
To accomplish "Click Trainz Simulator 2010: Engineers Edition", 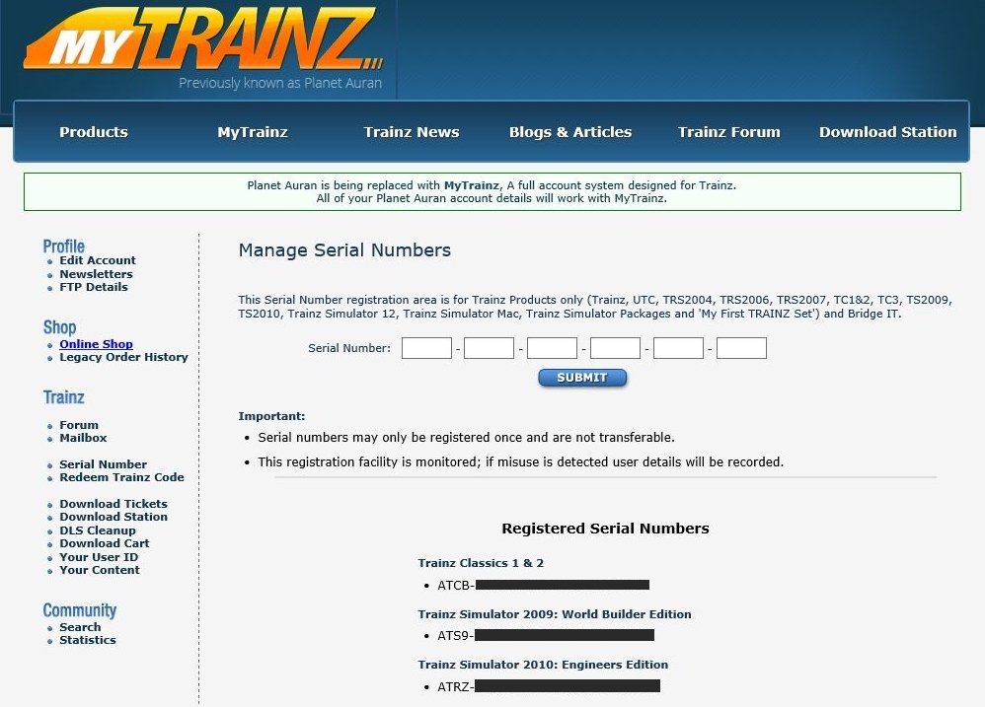I will (543, 665).
